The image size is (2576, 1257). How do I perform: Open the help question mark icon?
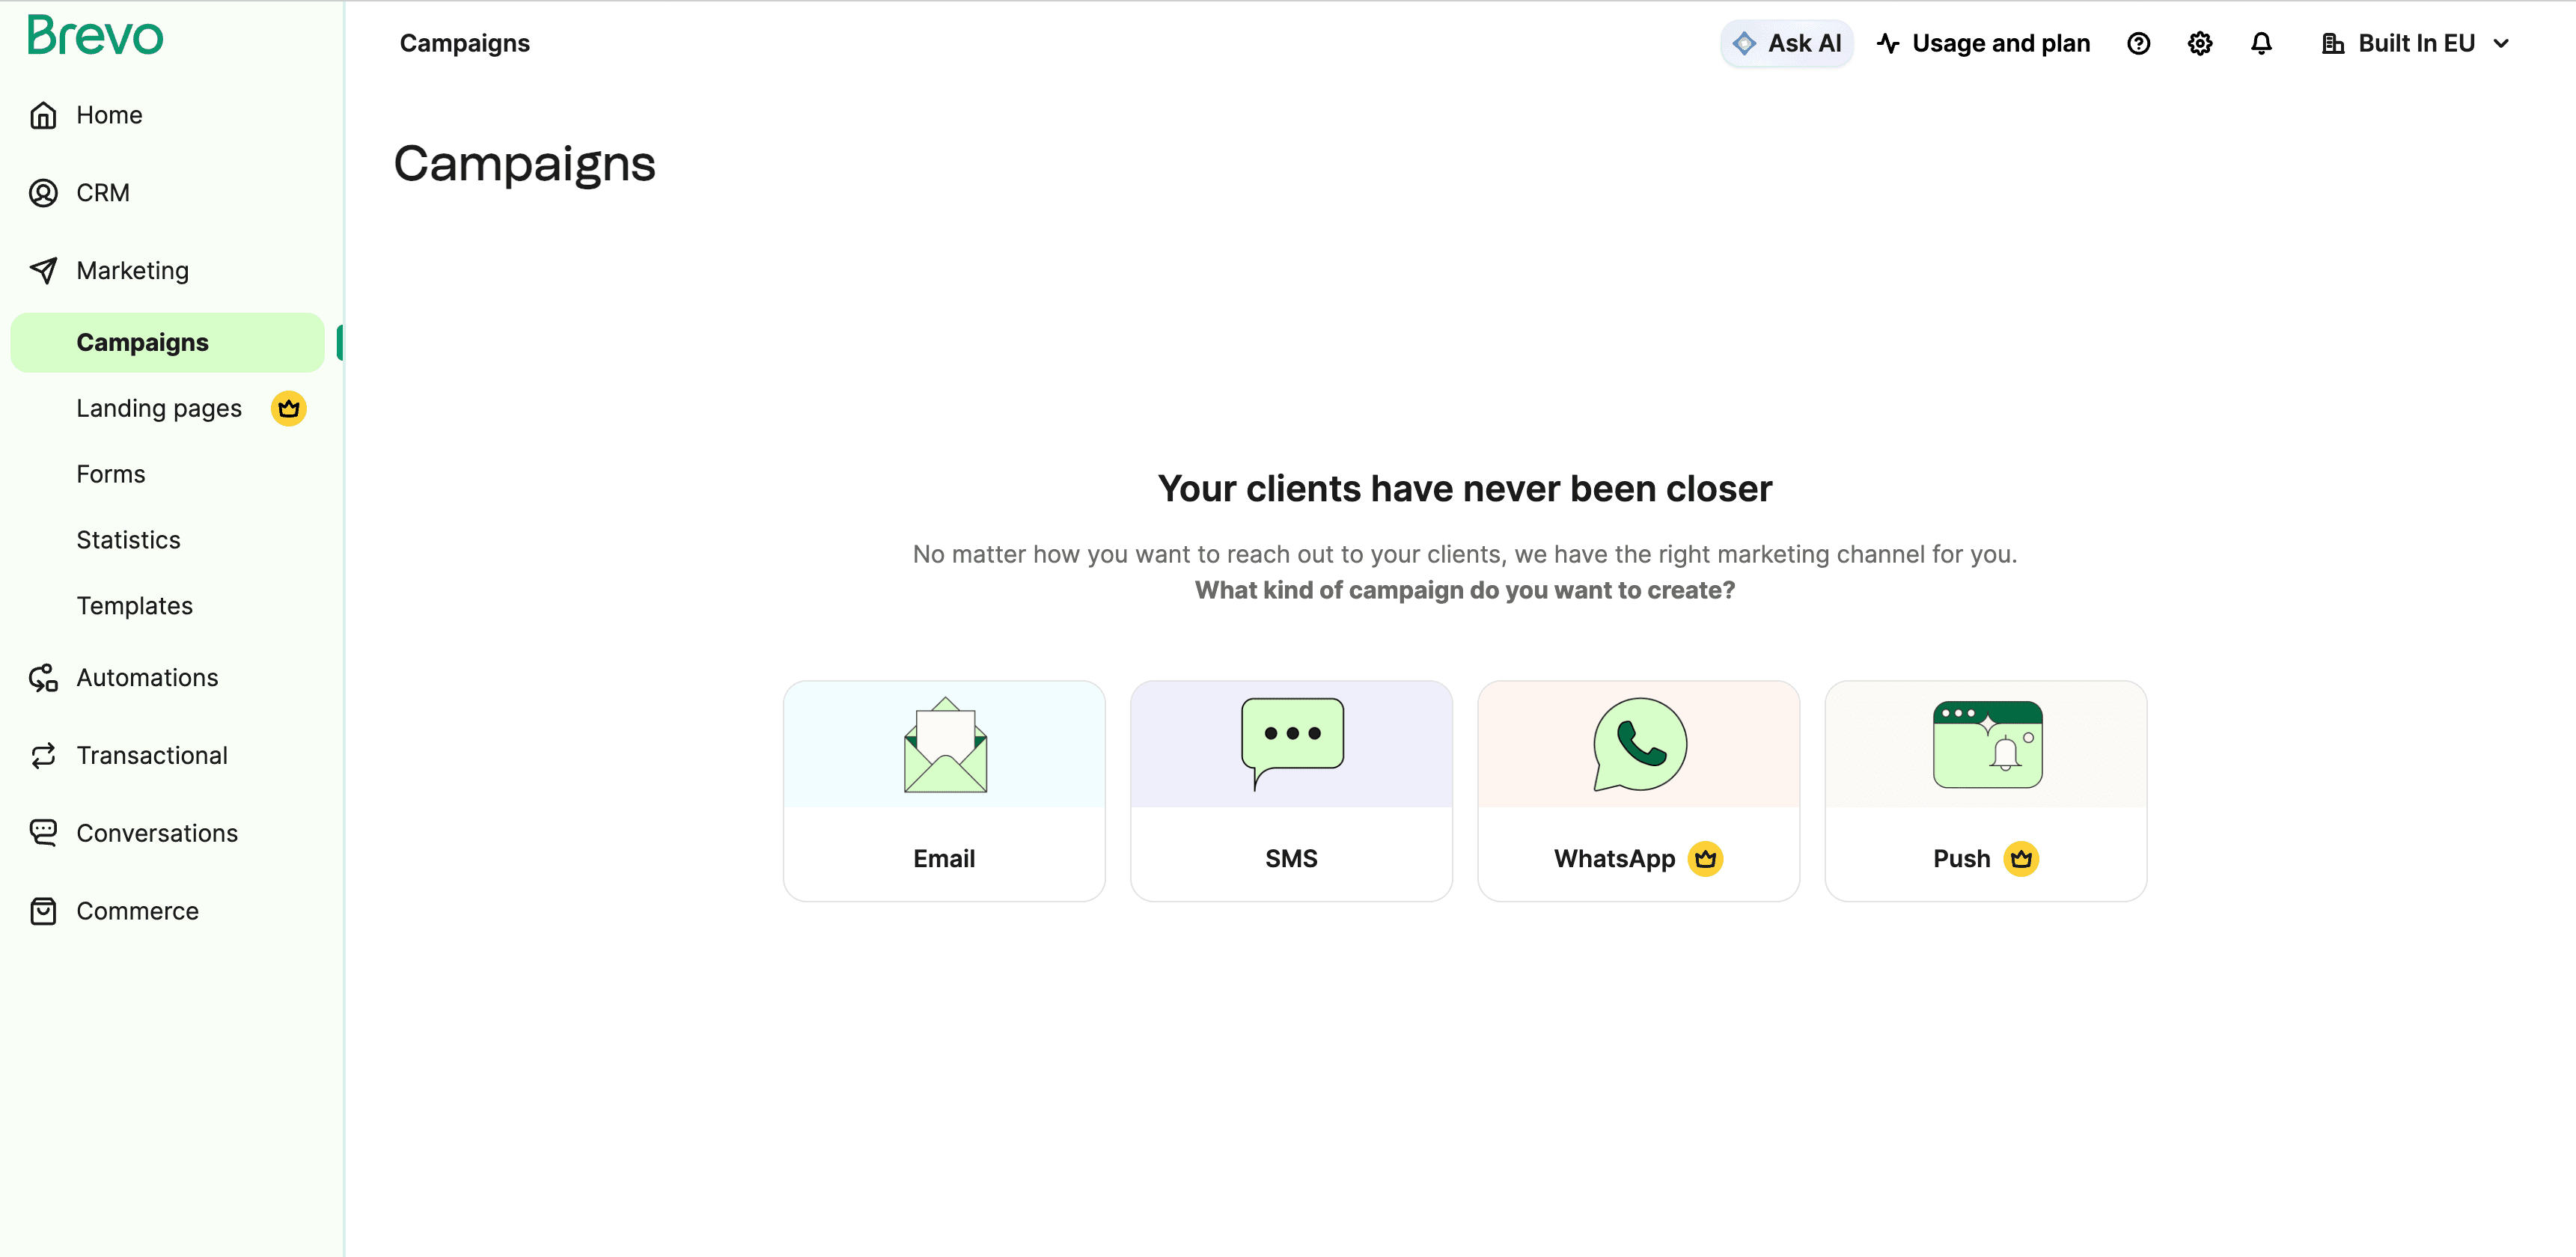click(x=2138, y=44)
